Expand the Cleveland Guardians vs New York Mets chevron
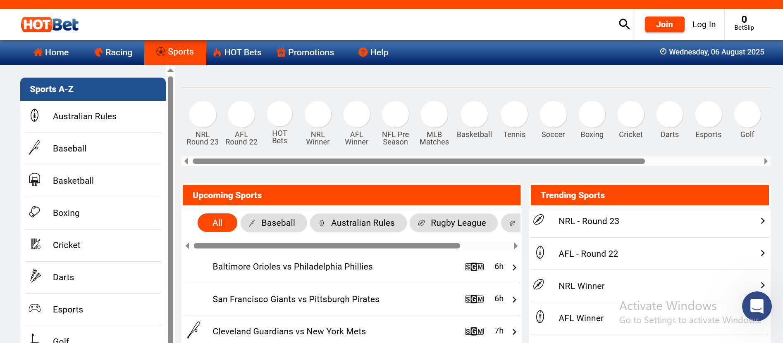This screenshot has height=343, width=783. (514, 332)
